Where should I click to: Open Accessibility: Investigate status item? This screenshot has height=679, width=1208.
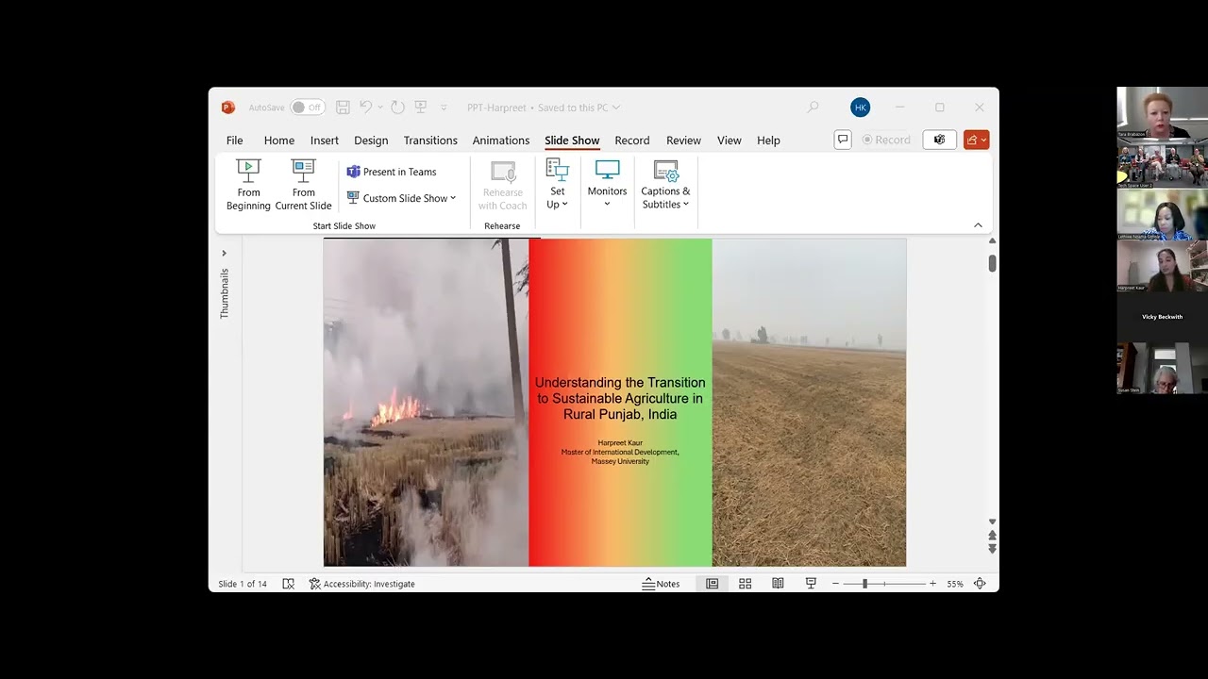point(362,584)
